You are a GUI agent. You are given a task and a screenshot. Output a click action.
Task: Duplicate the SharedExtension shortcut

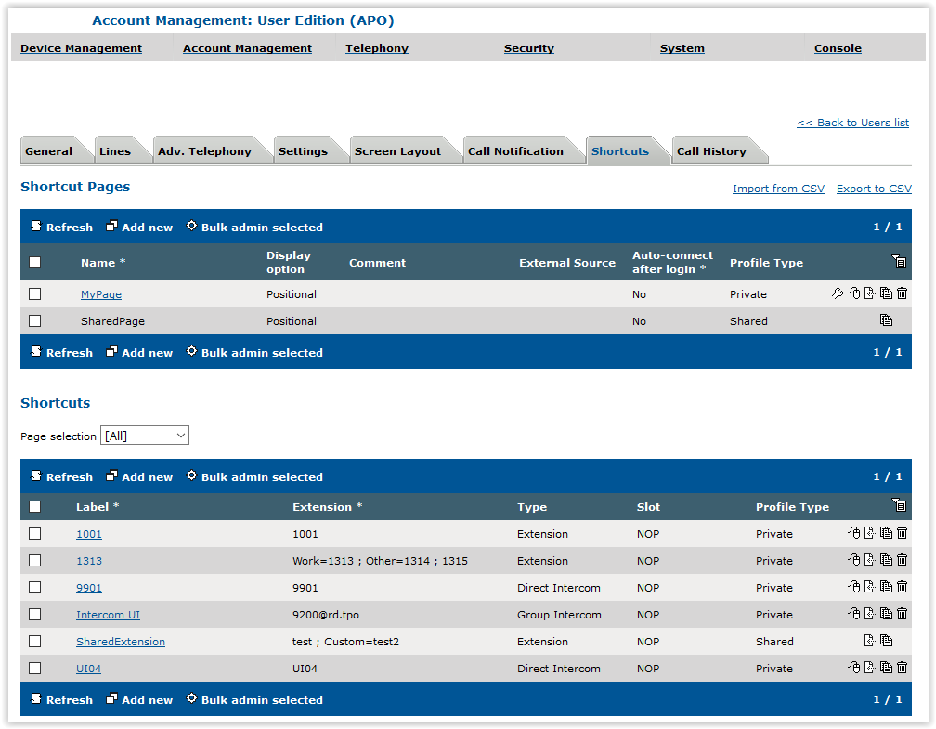886,641
